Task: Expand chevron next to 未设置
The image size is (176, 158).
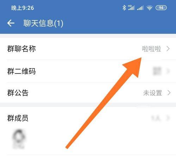Action: tap(169, 93)
